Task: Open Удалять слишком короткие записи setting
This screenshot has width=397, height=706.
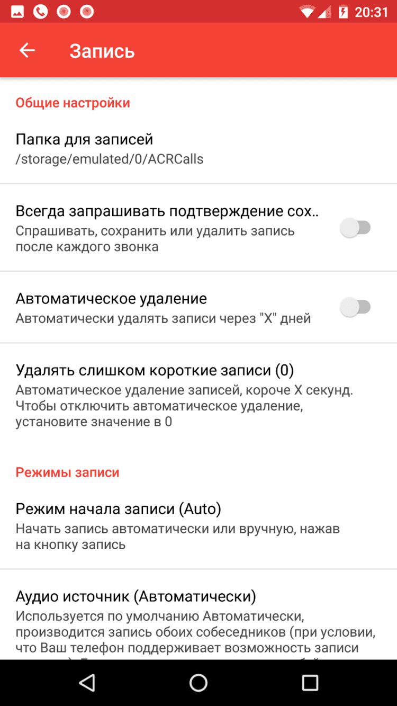Action: click(198, 395)
